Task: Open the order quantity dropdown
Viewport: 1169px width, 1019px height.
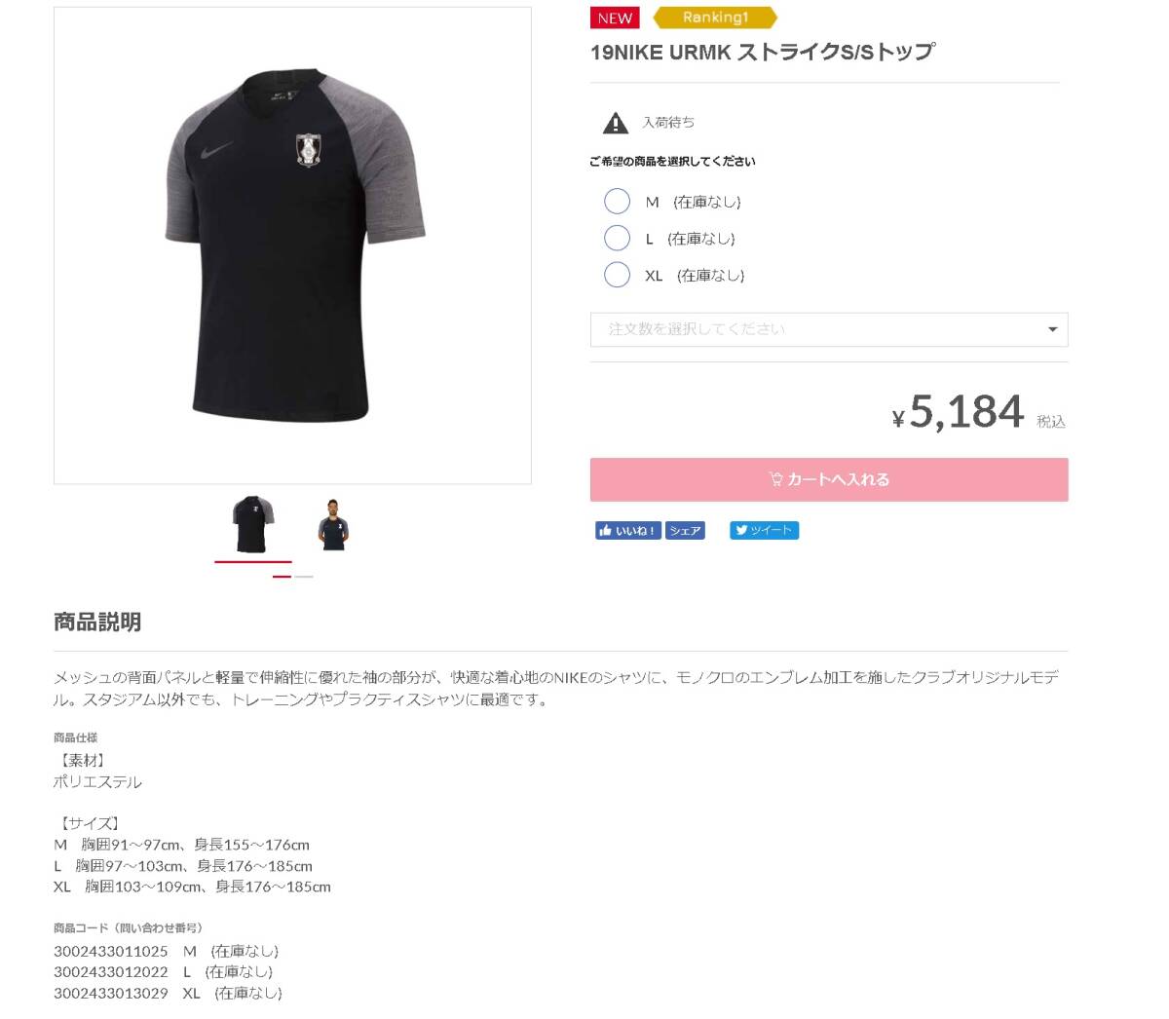Action: click(x=829, y=329)
